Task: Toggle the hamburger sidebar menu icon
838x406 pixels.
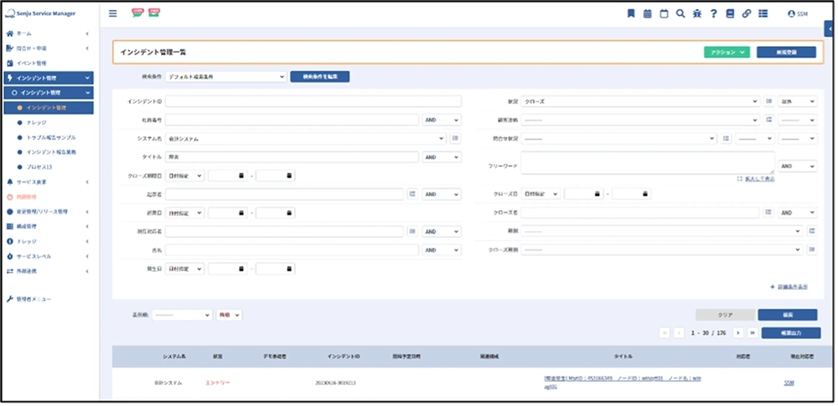Action: coord(113,13)
